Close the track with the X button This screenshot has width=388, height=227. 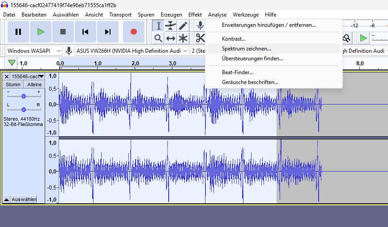tap(7, 76)
